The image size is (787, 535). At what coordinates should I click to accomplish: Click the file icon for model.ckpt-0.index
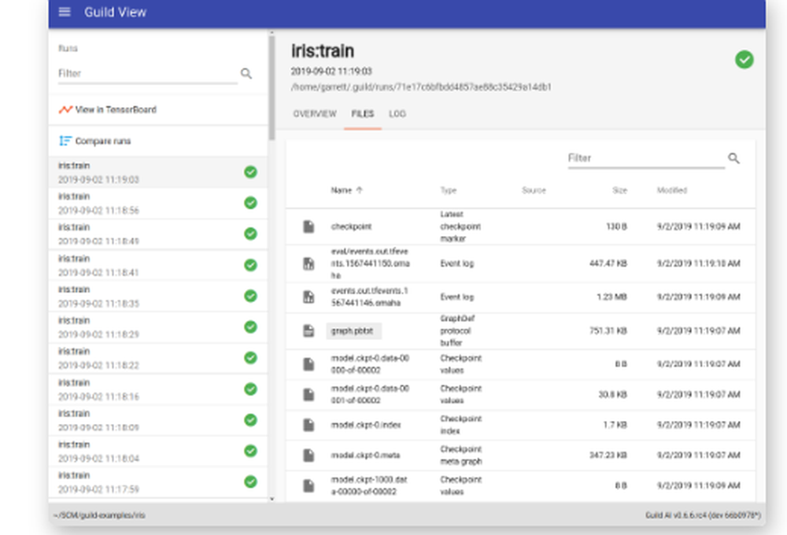click(x=309, y=425)
